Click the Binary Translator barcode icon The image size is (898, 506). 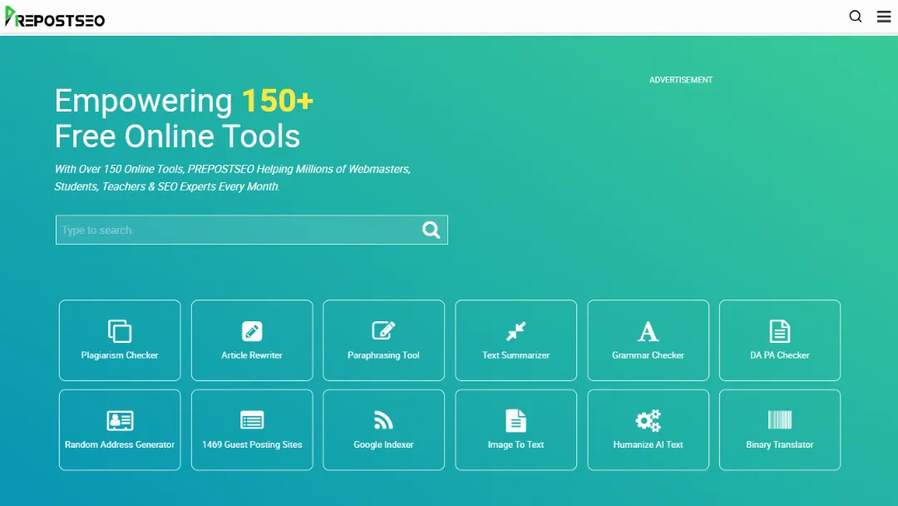click(779, 420)
